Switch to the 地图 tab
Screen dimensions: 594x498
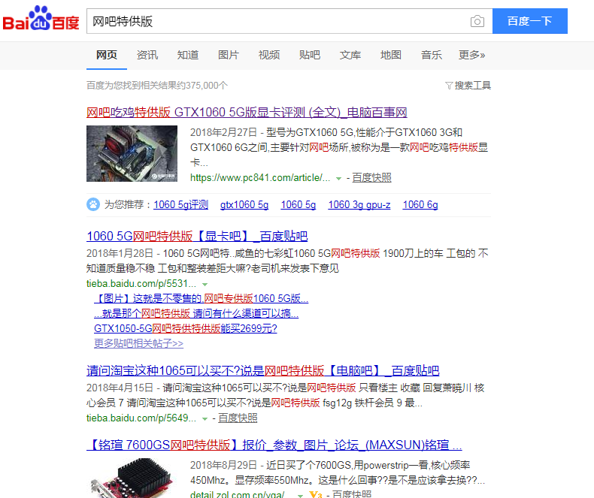[390, 56]
